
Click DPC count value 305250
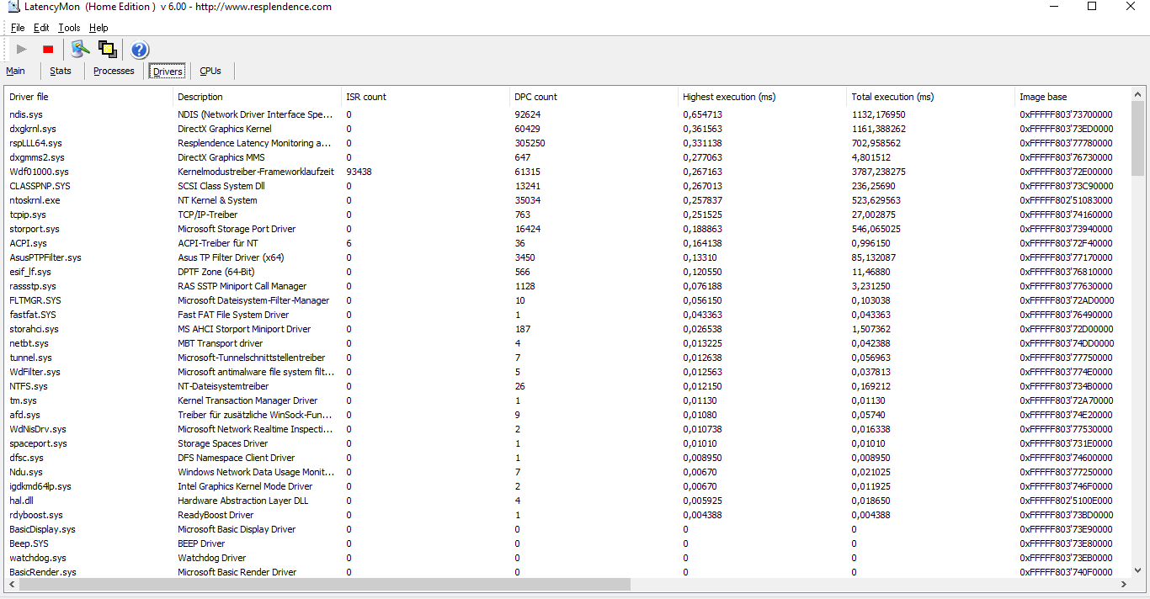[530, 143]
